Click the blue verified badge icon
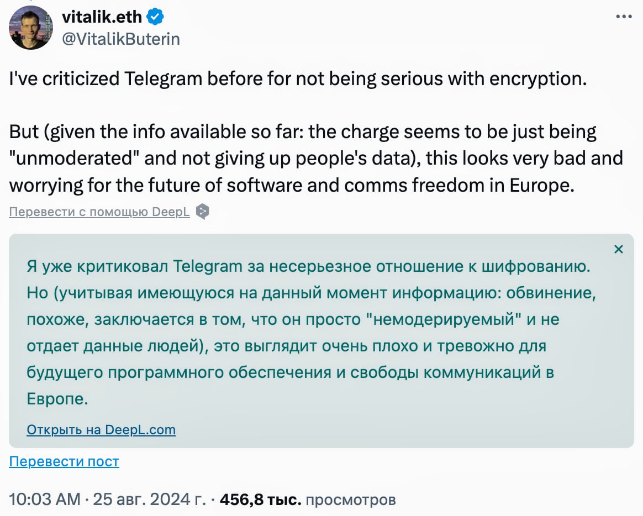The height and width of the screenshot is (516, 643). (155, 18)
